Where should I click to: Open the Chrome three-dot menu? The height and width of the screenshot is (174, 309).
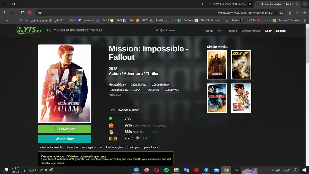(x=4, y=13)
